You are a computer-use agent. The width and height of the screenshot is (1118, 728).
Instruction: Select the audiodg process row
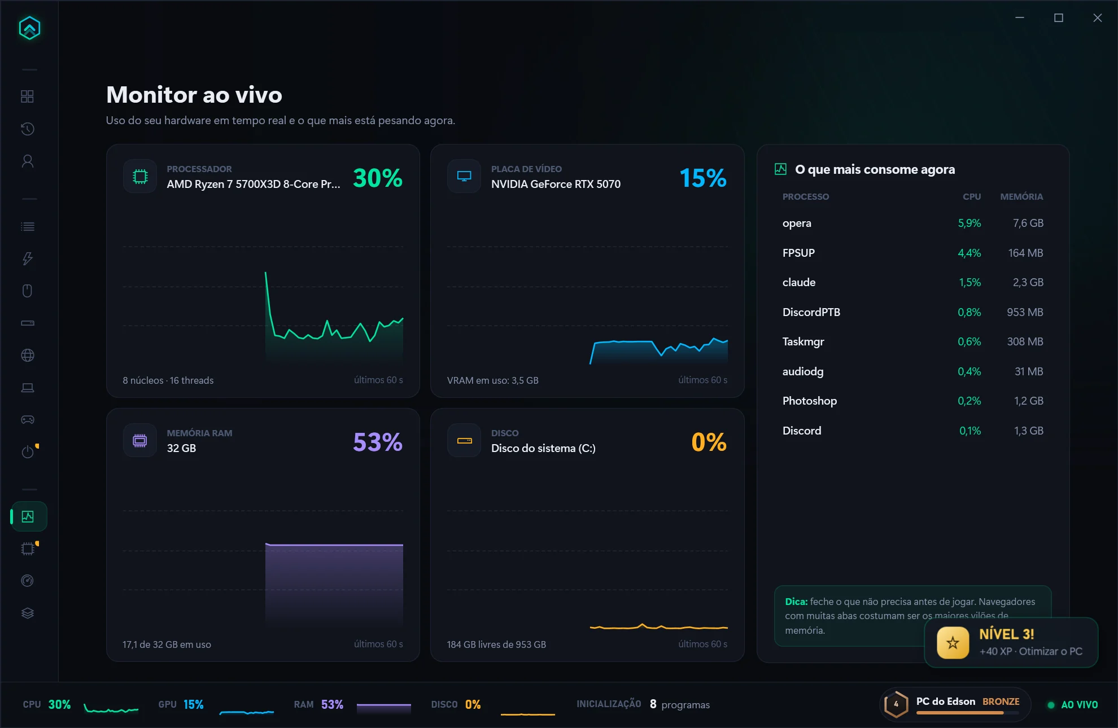coord(912,371)
